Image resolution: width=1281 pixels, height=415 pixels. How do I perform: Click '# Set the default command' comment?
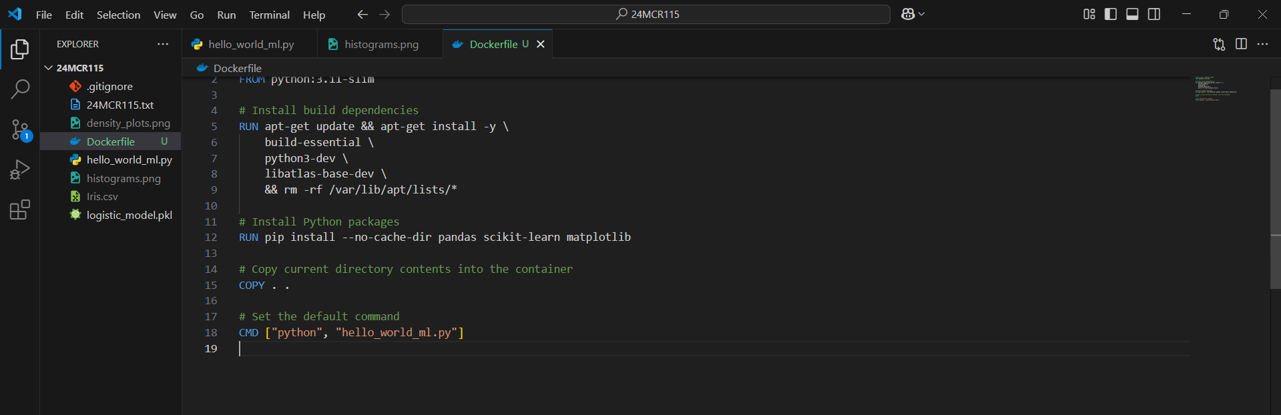point(319,317)
